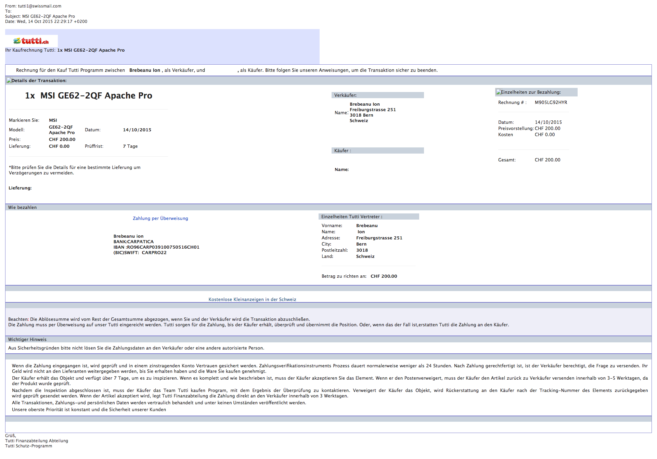Click the Wie bezahlen section bar
The height and width of the screenshot is (459, 657).
22,208
